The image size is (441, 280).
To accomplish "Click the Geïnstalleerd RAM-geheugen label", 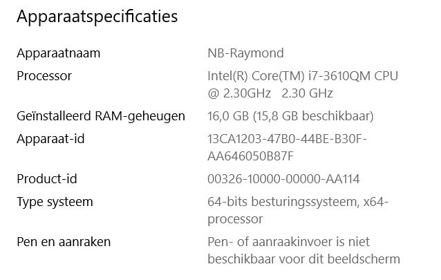I will tap(101, 116).
